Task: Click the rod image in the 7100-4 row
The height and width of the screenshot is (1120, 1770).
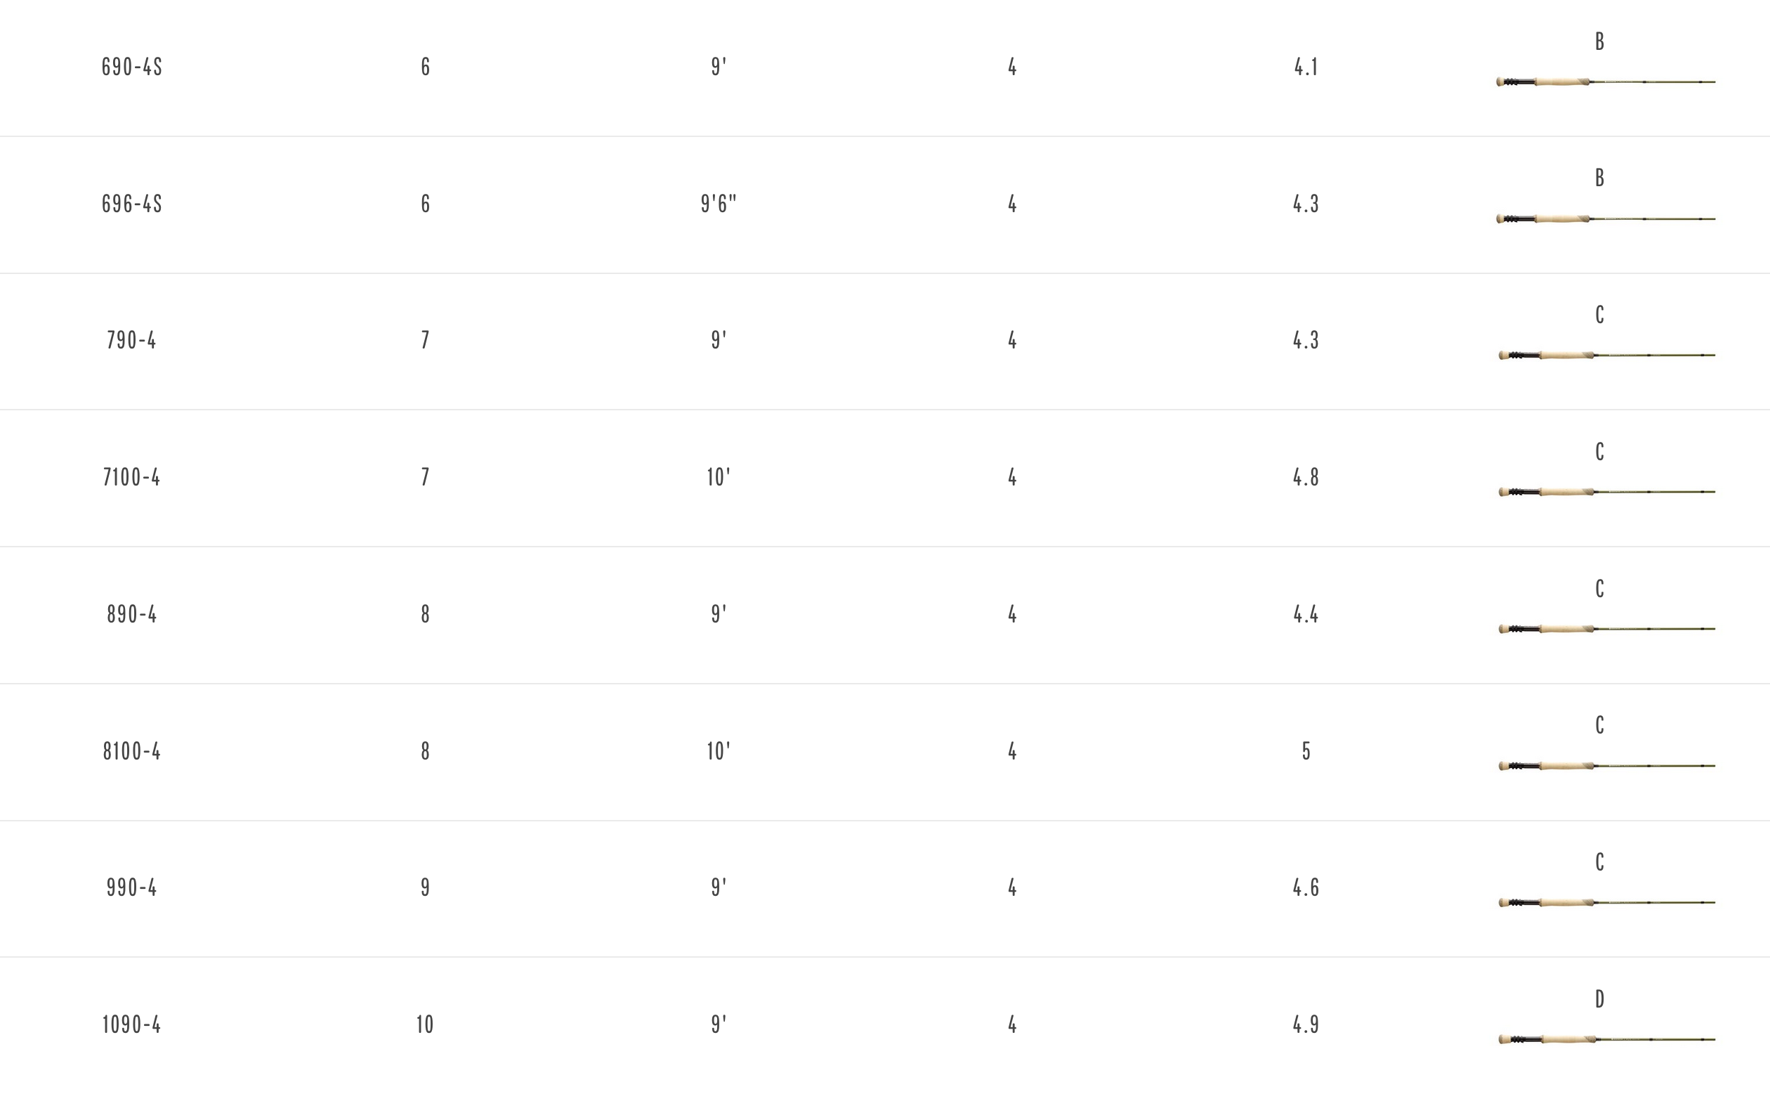Action: point(1606,492)
